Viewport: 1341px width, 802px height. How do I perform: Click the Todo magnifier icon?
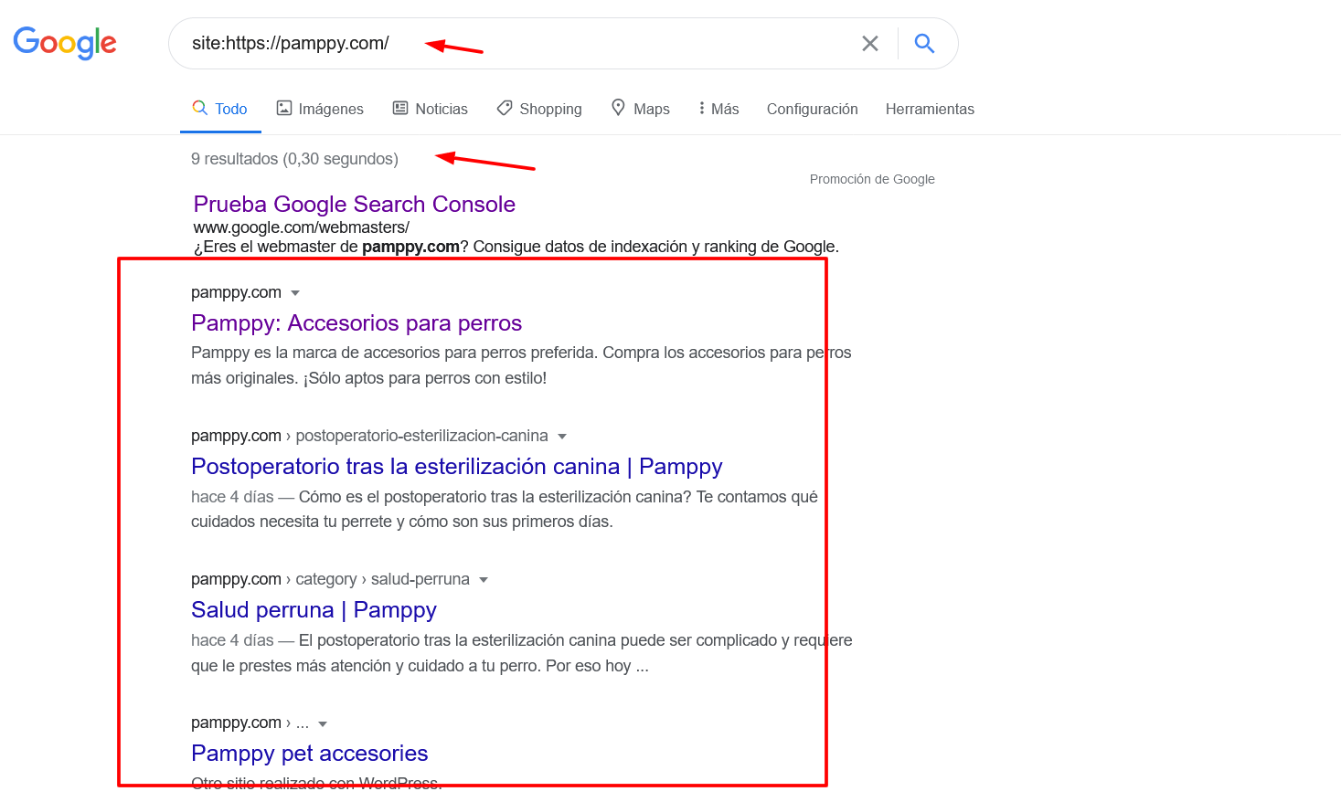(199, 108)
